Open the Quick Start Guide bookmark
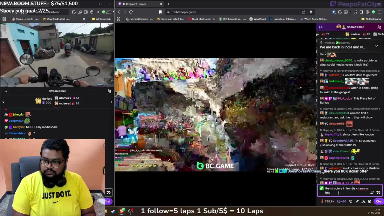 click(202, 19)
